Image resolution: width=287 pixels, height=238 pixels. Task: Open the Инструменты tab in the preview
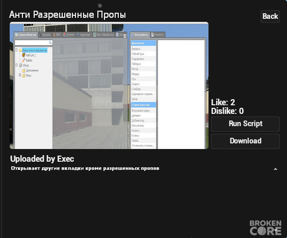[140, 35]
